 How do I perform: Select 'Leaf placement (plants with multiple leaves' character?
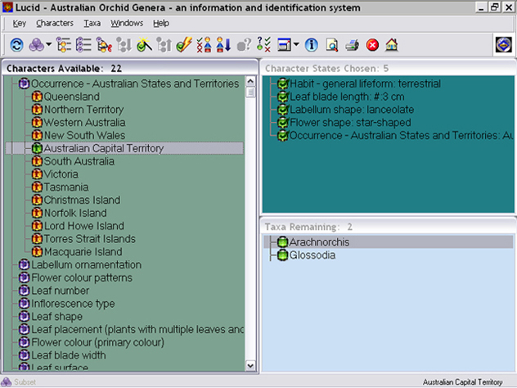[137, 330]
